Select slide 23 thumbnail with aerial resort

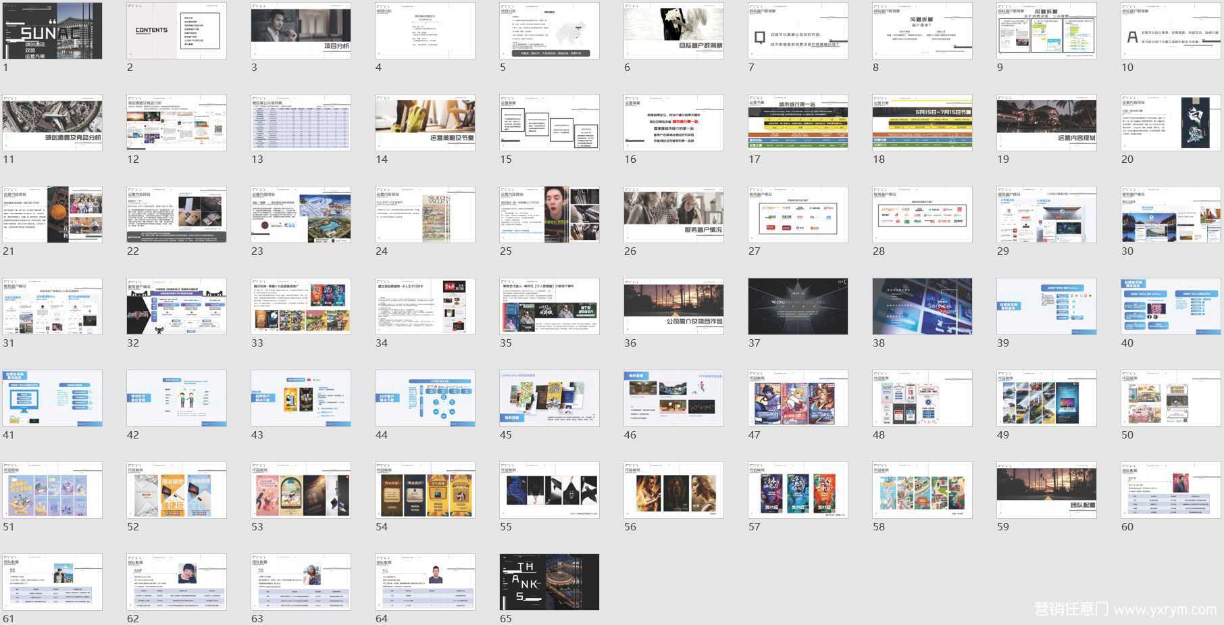pos(301,215)
